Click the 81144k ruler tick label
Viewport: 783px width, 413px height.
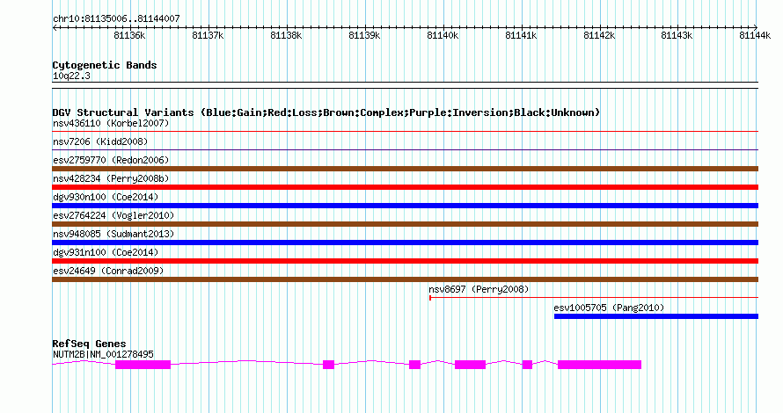coord(755,35)
